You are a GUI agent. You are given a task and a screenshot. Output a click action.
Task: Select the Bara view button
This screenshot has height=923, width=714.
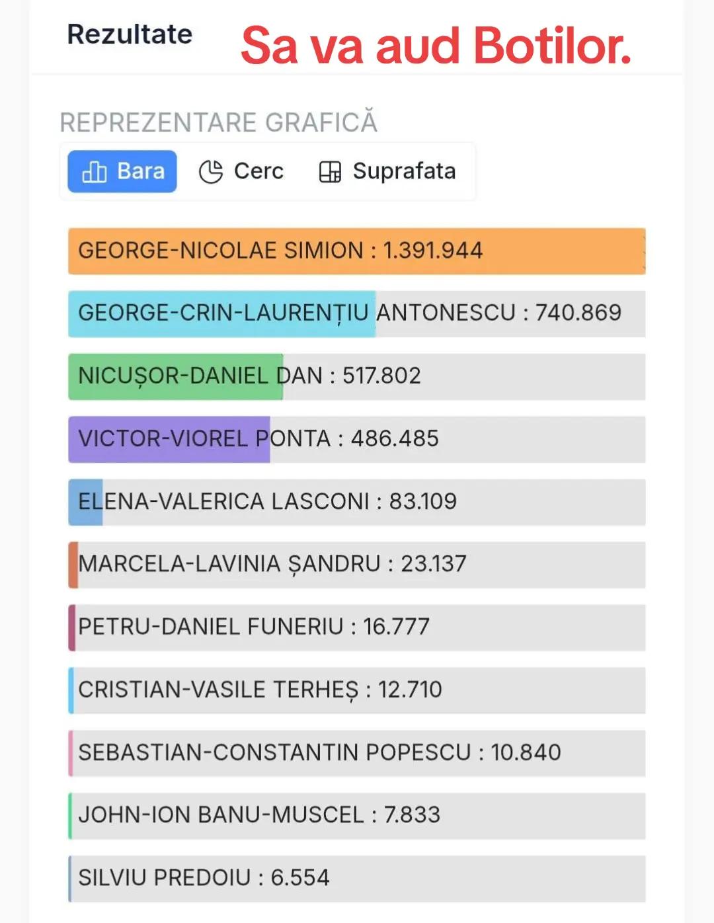click(122, 171)
